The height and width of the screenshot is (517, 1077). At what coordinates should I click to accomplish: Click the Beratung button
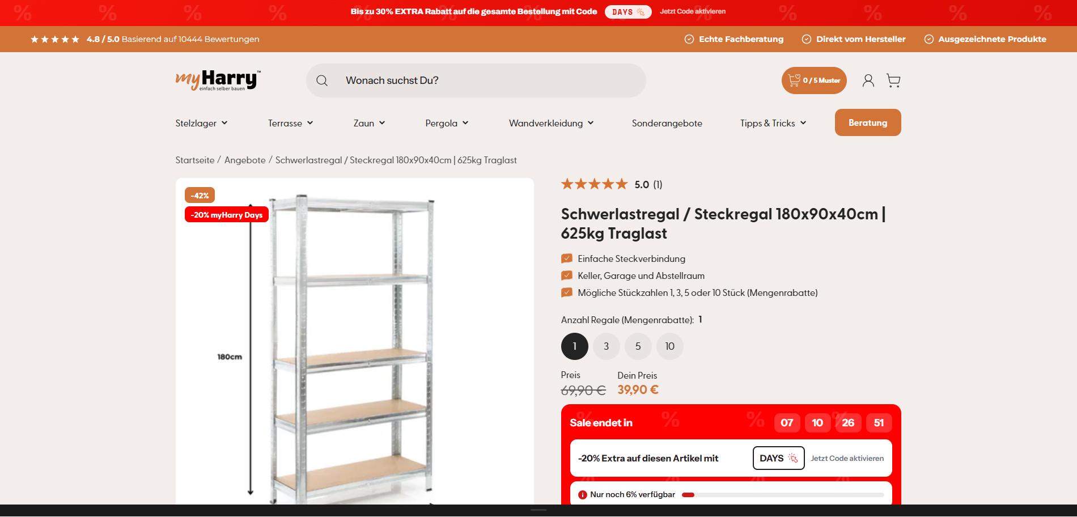click(x=868, y=122)
